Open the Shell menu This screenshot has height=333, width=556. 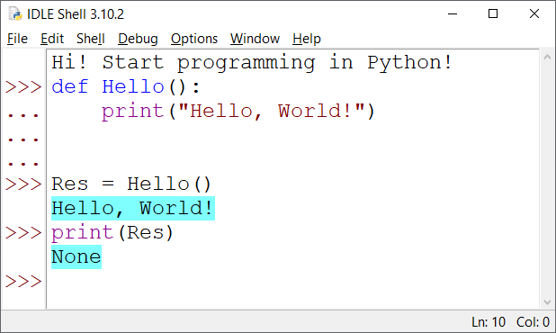91,39
